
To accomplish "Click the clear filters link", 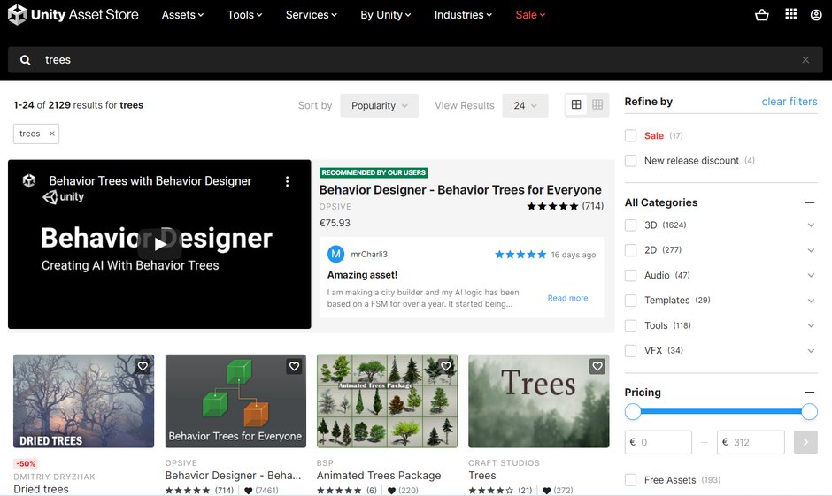I will coord(790,101).
